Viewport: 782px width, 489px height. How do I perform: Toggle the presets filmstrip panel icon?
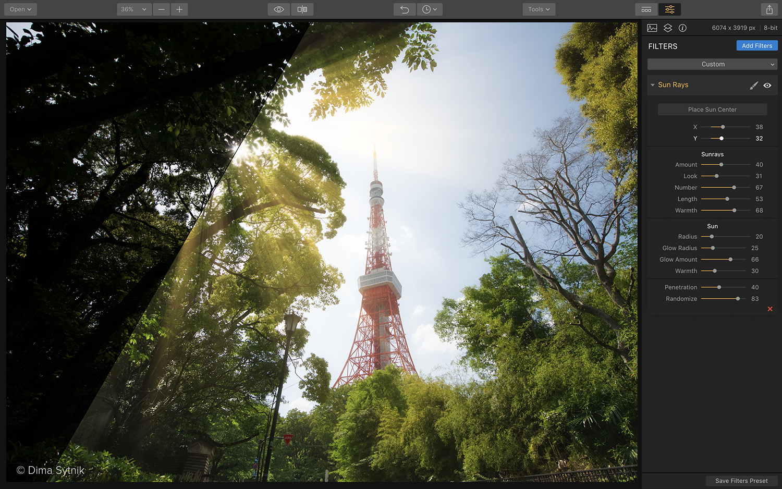(646, 9)
